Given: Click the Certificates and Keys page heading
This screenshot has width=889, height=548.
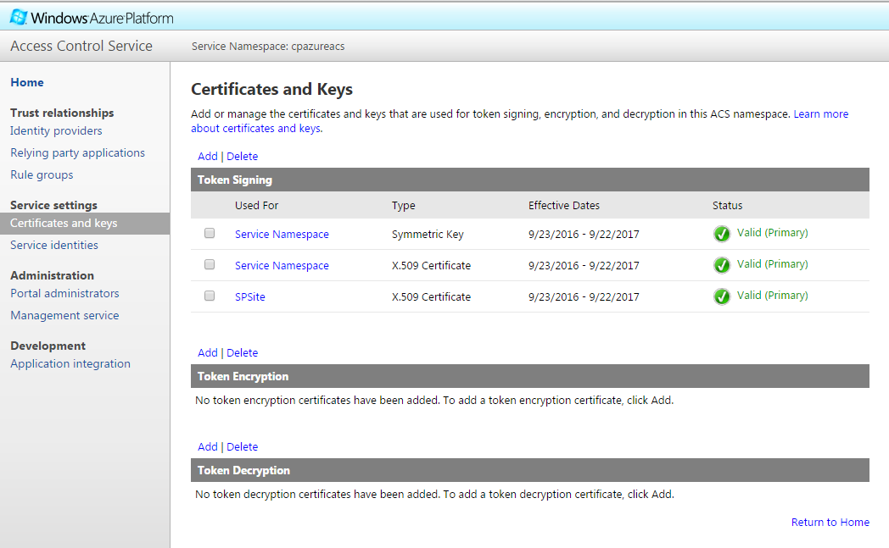Looking at the screenshot, I should click(271, 90).
